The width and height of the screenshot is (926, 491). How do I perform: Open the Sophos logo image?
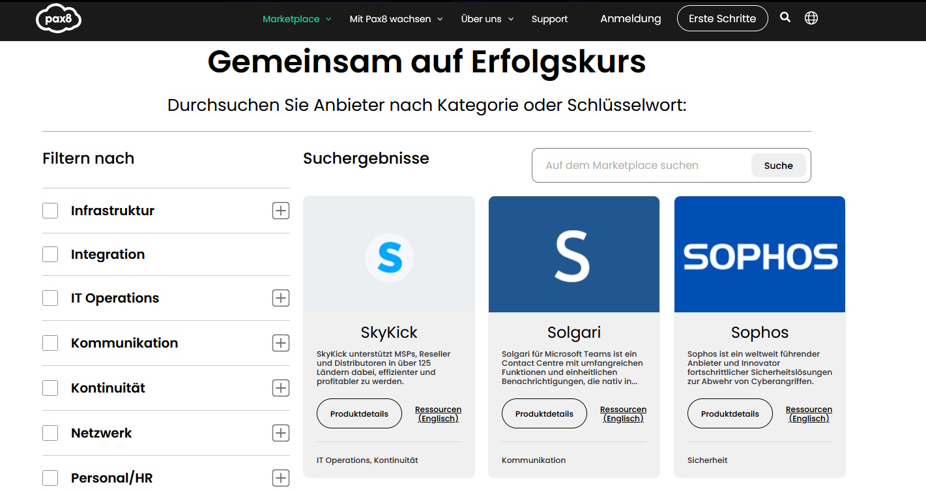760,254
